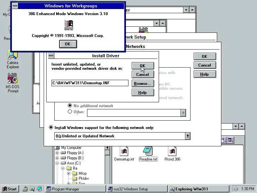Click the notepad quick launch taskbar icon
The image size is (257, 193).
tap(39, 189)
